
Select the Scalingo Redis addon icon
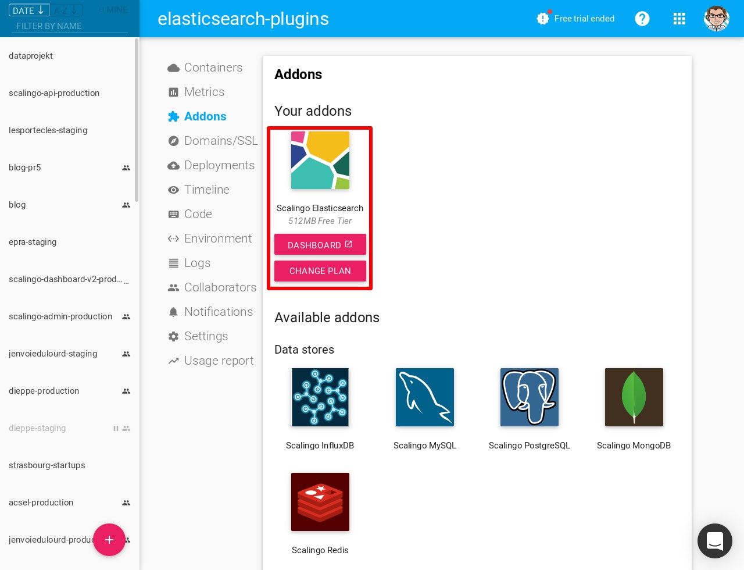pos(320,502)
